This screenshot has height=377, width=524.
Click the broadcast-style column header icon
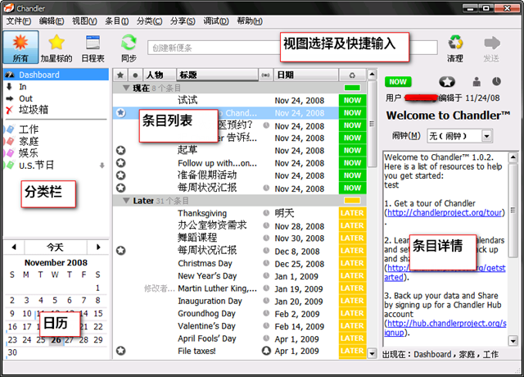pos(265,75)
